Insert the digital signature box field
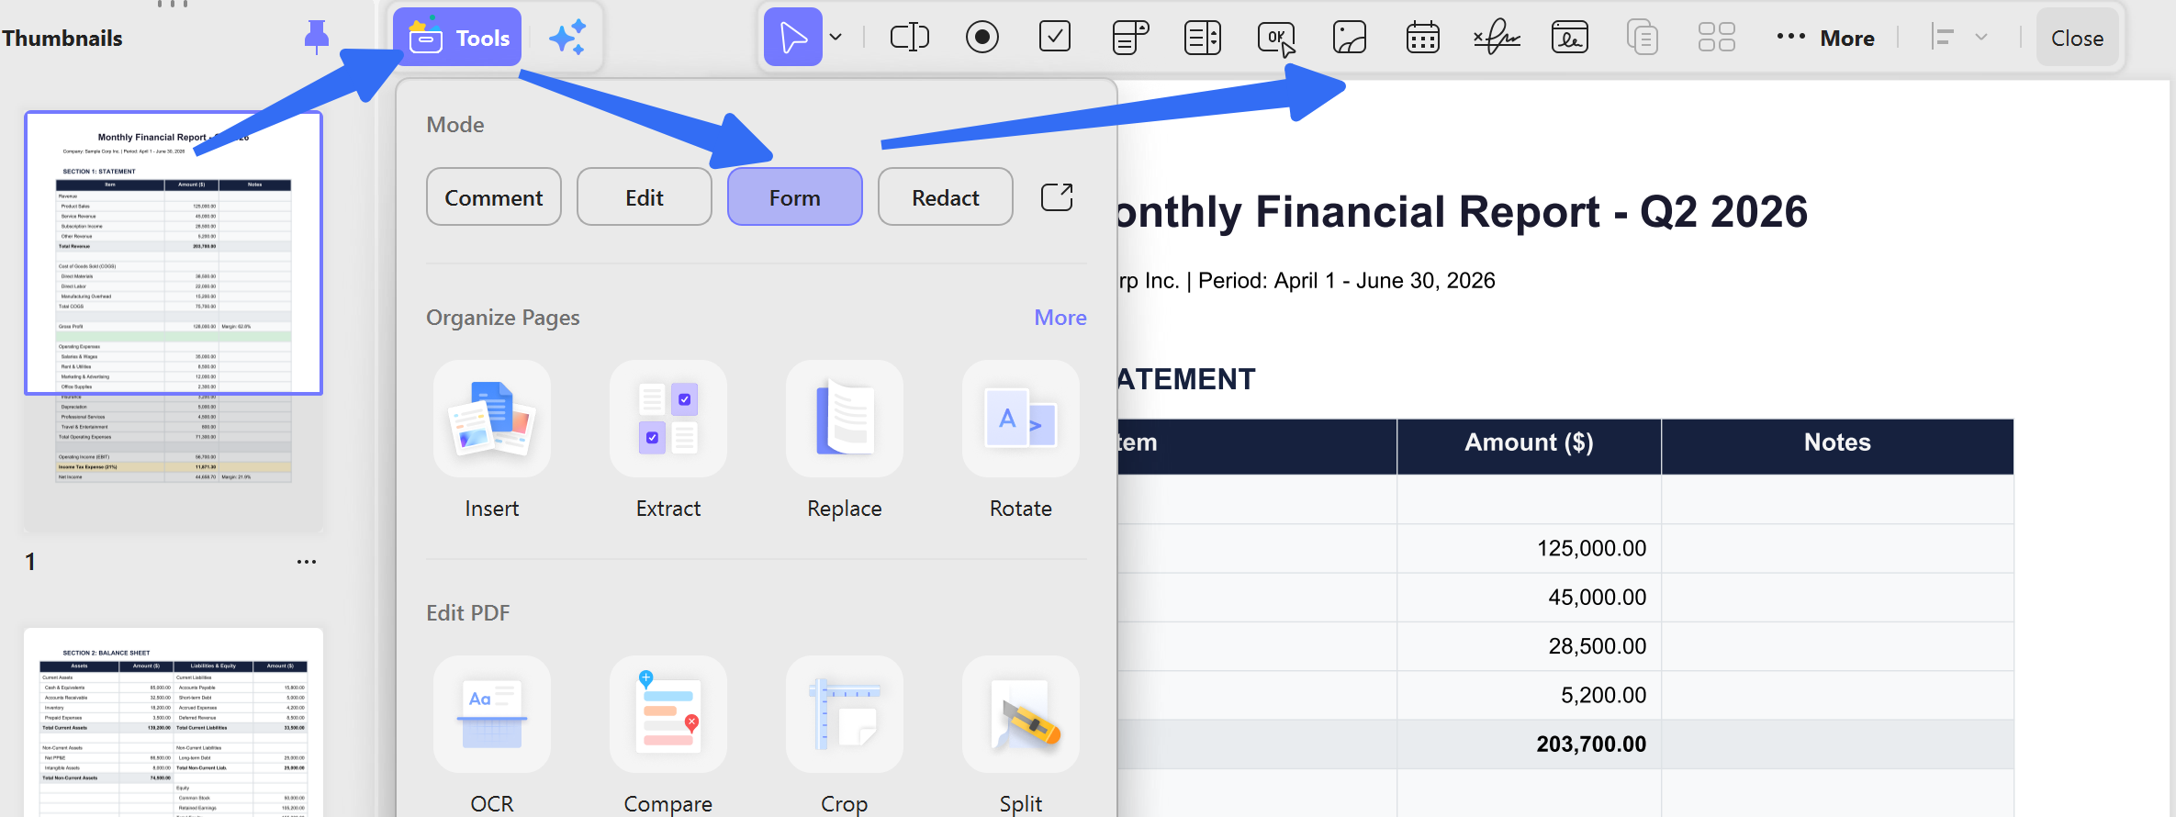 pyautogui.click(x=1570, y=38)
